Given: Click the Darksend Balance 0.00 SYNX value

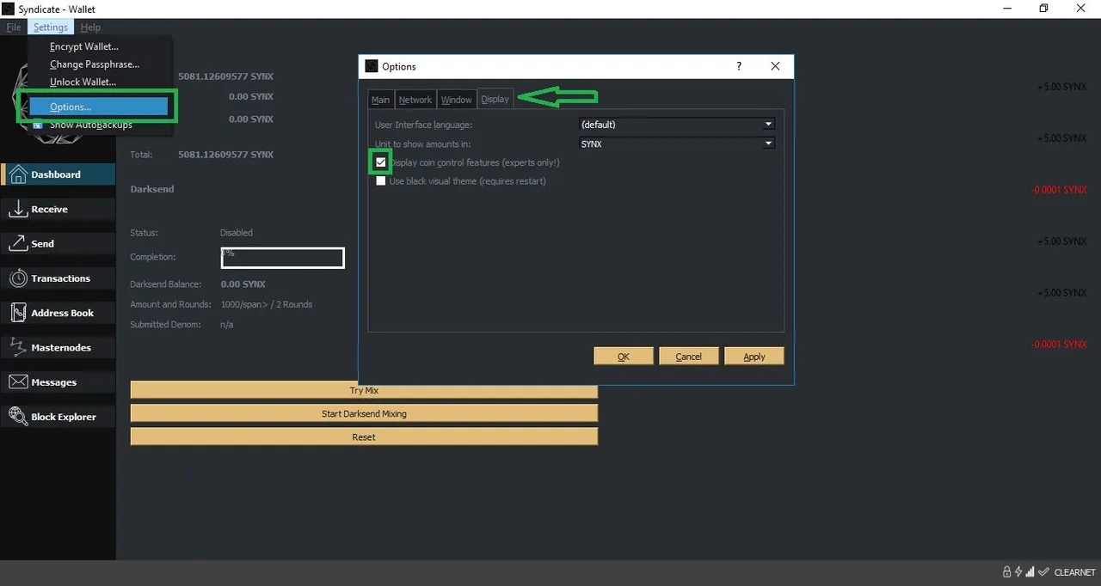Looking at the screenshot, I should click(x=243, y=284).
